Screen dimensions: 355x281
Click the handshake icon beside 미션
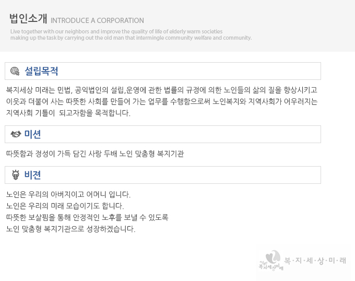point(16,134)
